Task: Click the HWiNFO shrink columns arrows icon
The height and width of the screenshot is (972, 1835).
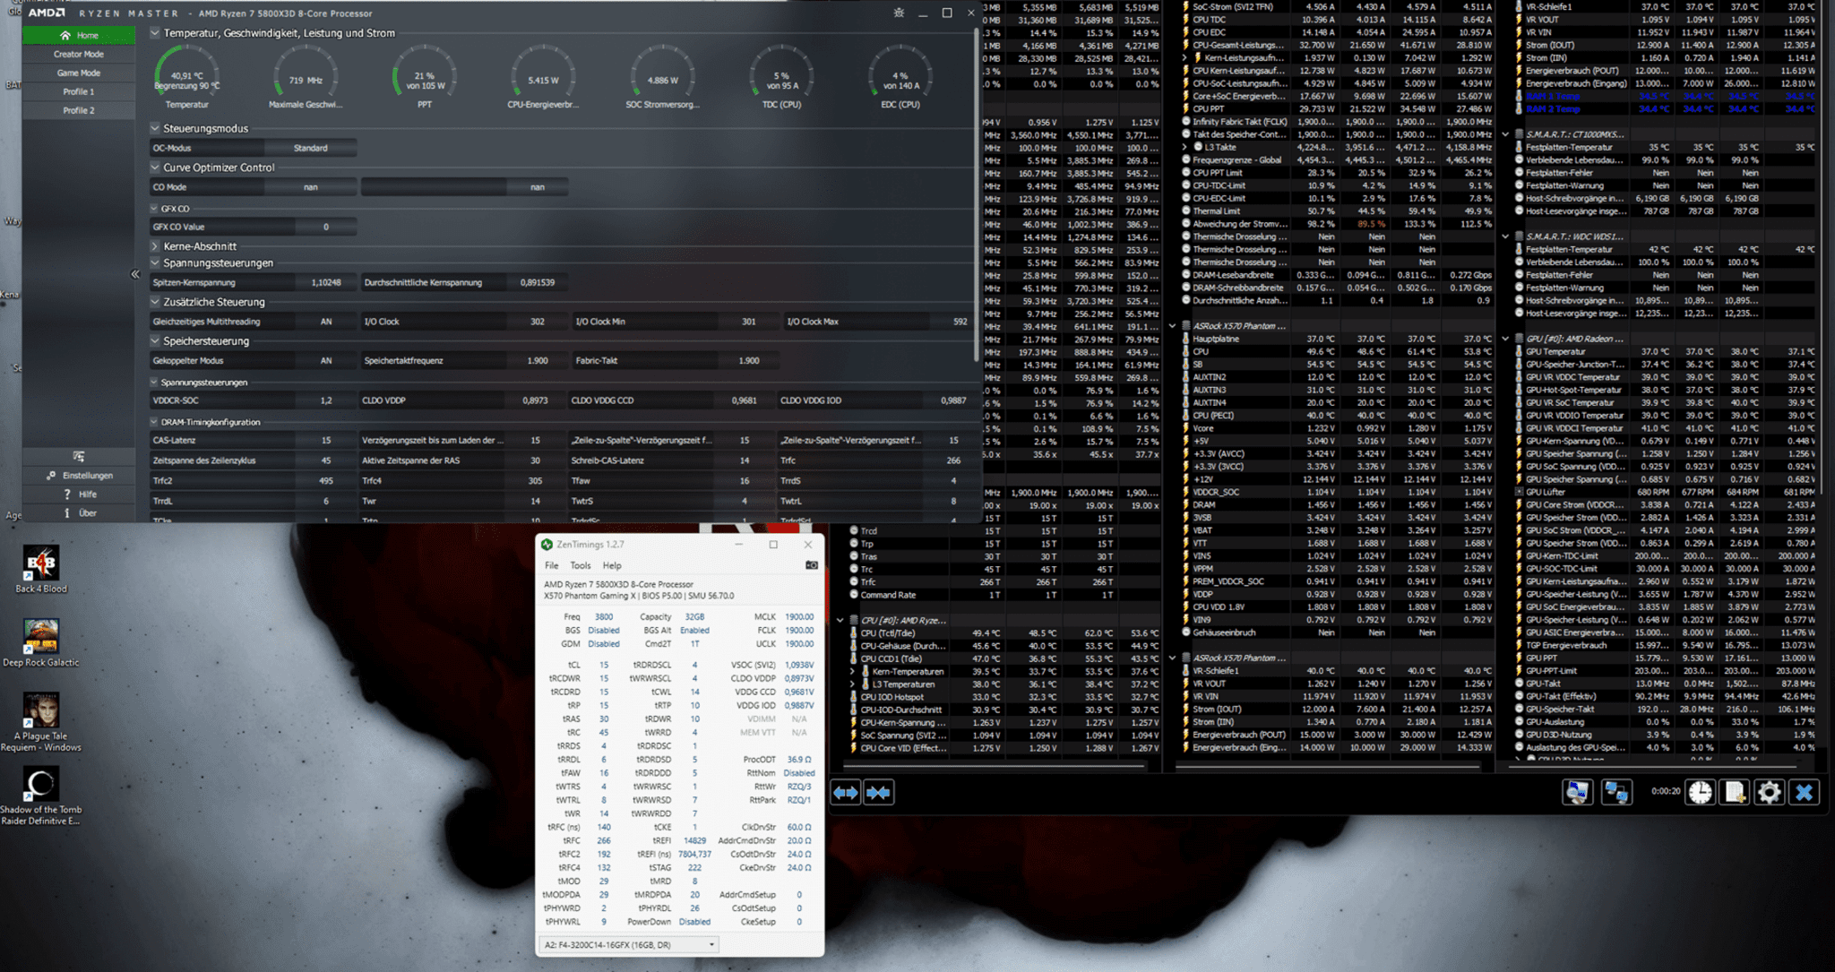Action: [879, 792]
